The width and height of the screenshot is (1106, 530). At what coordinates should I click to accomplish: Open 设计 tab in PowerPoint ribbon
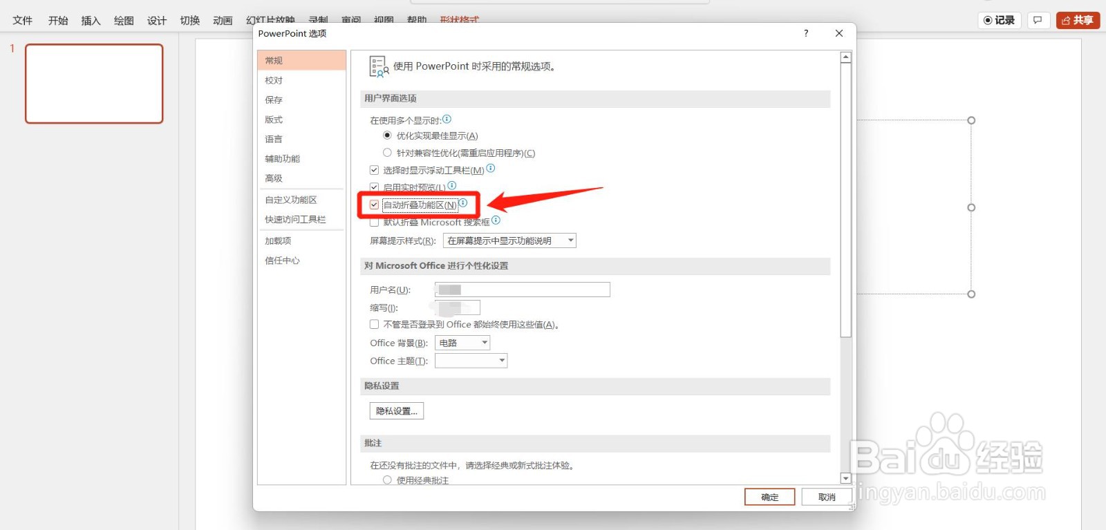157,20
